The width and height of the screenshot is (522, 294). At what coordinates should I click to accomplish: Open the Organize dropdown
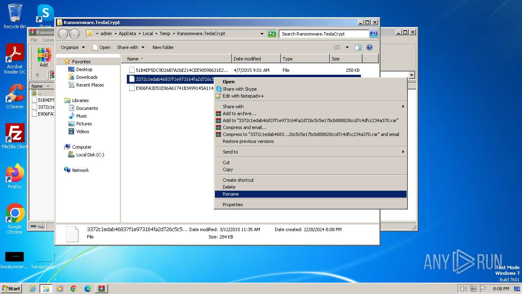click(x=73, y=47)
